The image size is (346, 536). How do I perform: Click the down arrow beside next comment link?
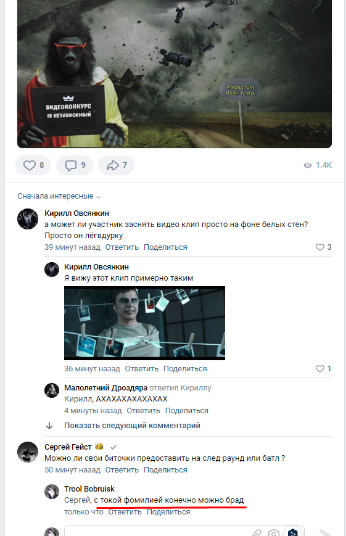point(49,426)
